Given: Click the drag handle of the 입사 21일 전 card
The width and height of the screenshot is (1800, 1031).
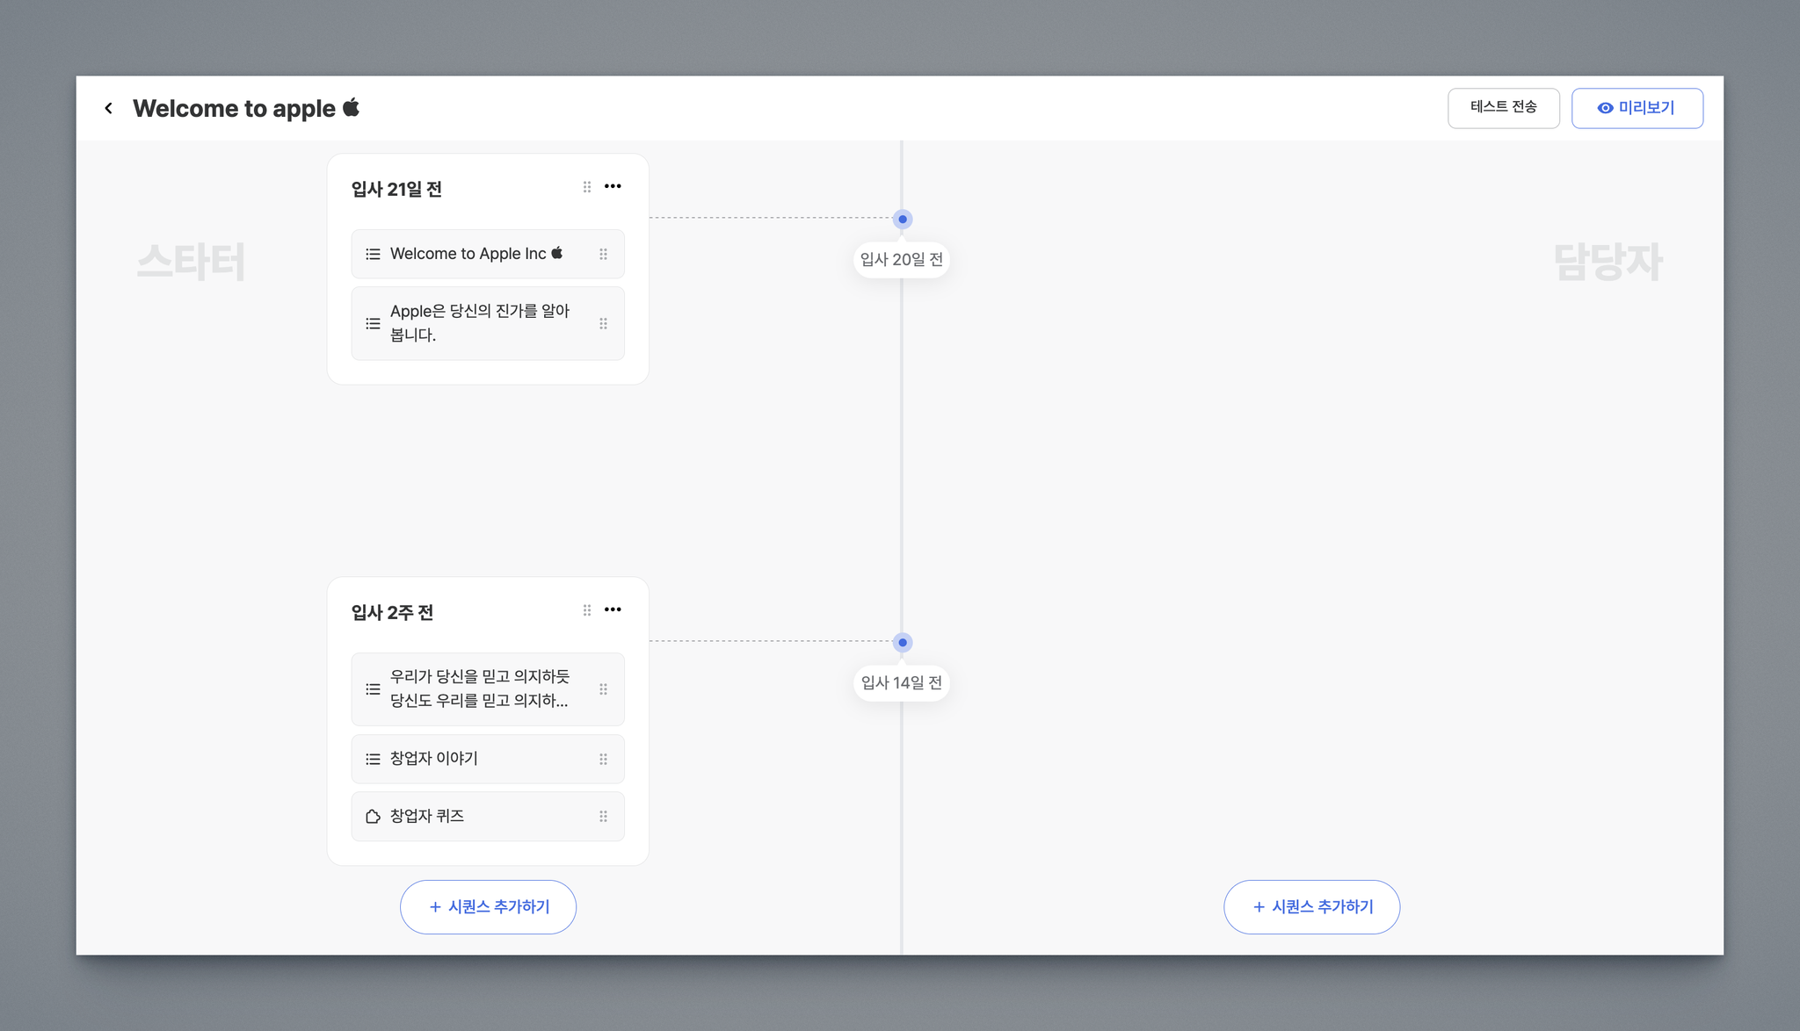Looking at the screenshot, I should pos(587,187).
